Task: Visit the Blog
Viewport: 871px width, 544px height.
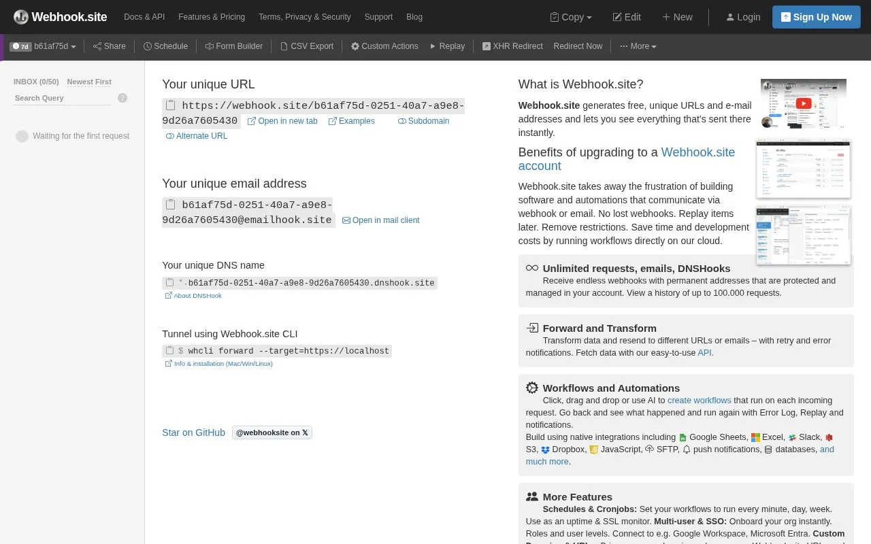Action: click(414, 17)
